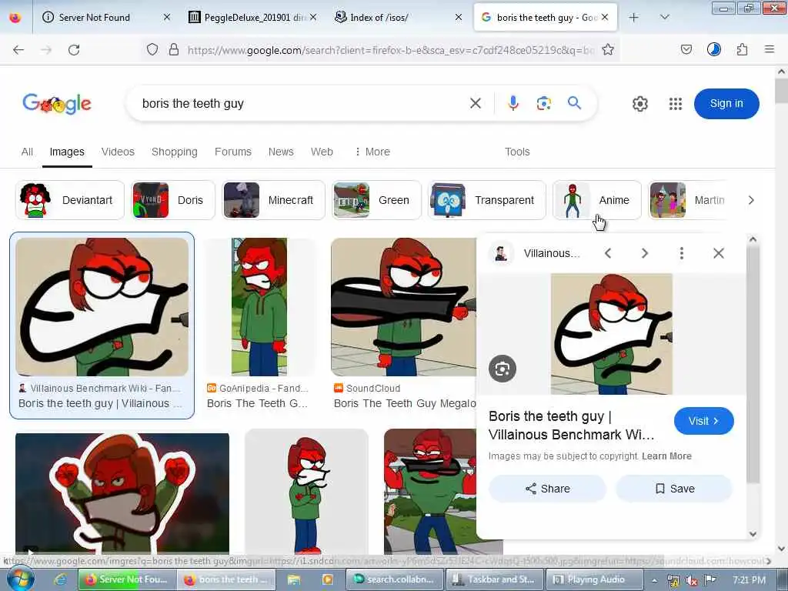Show more filter chips right arrow
Screen dimensions: 788x591
click(751, 200)
